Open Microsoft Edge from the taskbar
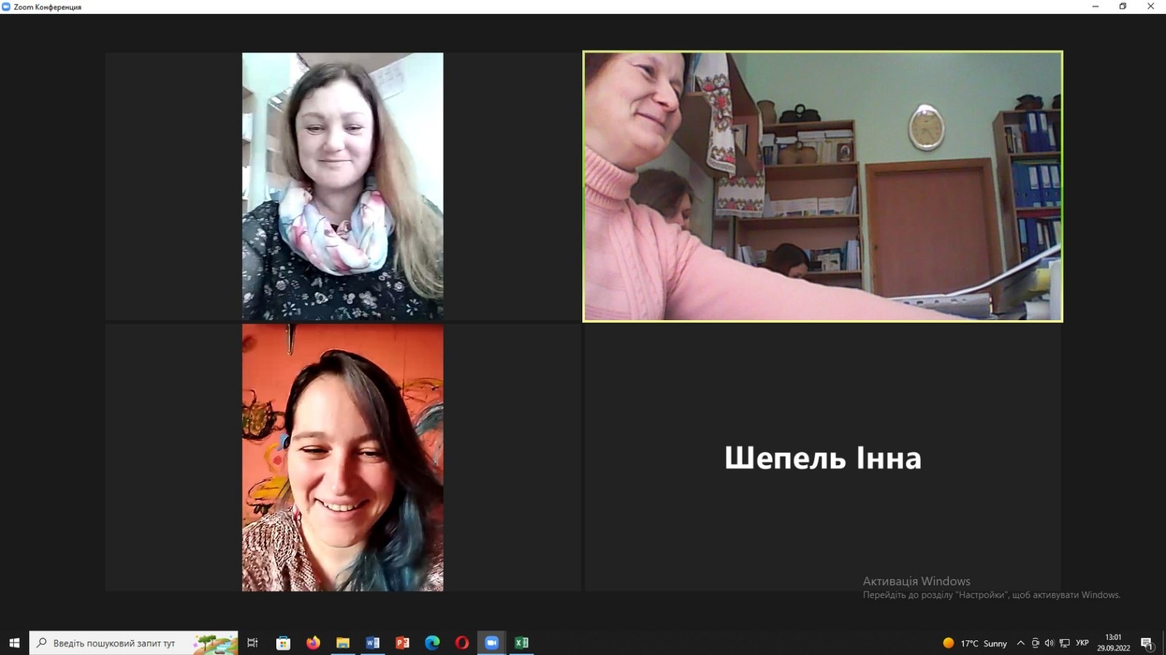 pyautogui.click(x=432, y=643)
